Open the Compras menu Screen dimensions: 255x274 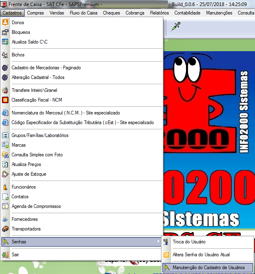(35, 13)
